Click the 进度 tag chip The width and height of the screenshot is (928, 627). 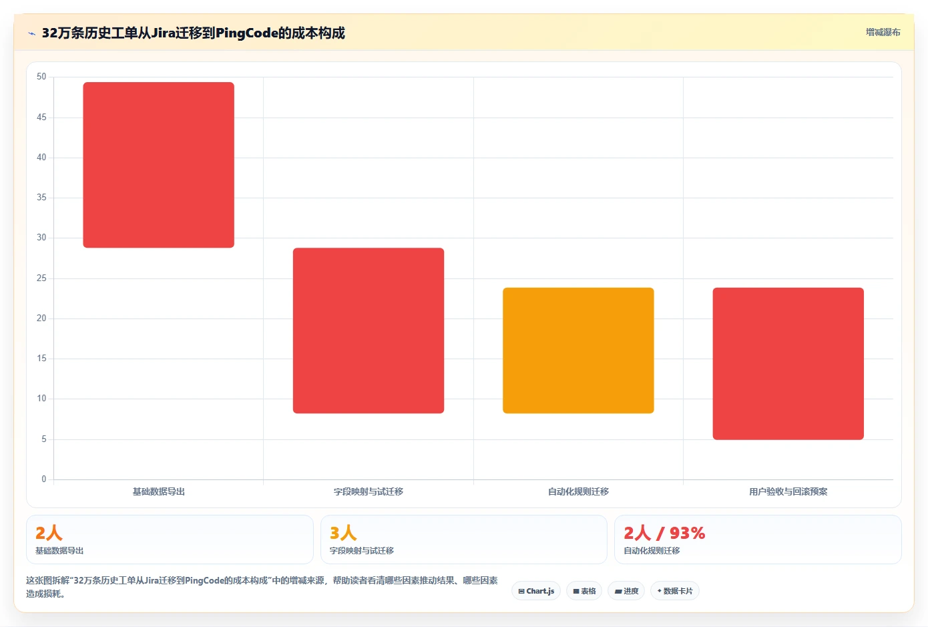(x=626, y=591)
